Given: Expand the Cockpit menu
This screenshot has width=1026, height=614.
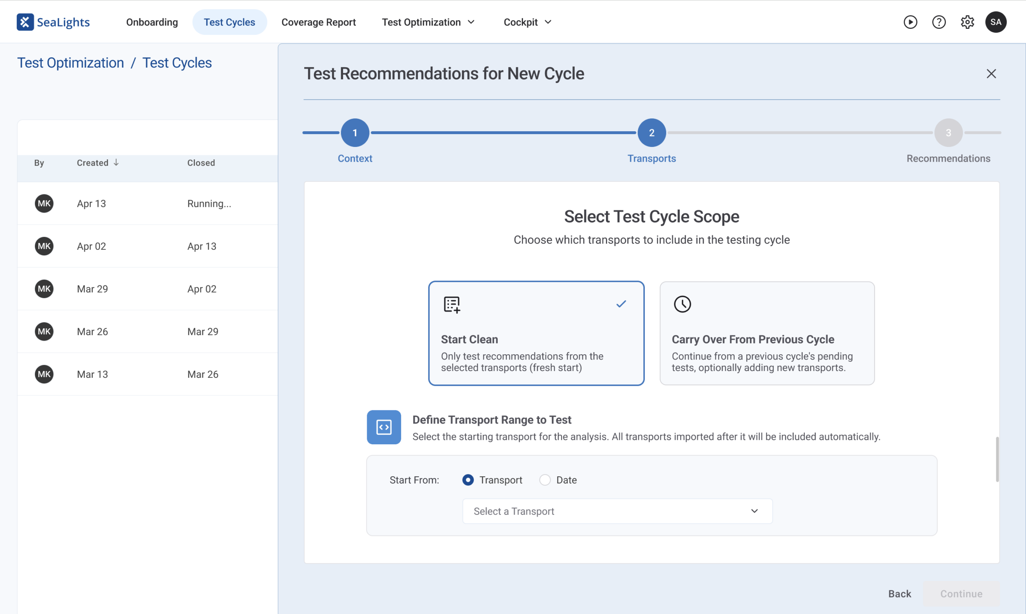Looking at the screenshot, I should pos(527,22).
